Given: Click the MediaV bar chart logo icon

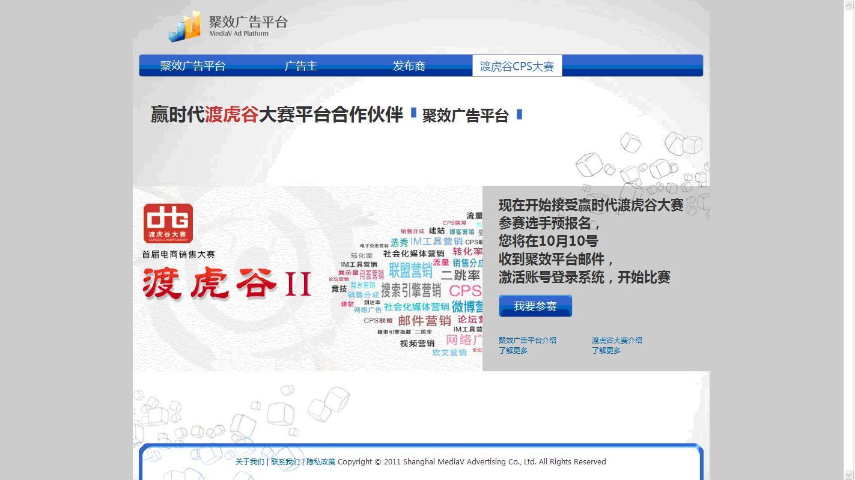Looking at the screenshot, I should pos(184,27).
